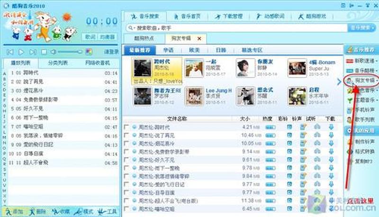Image resolution: width=379 pixels, height=217 pixels.
Task: Switch to the 播放列表 playlist tab
Action: pos(20,63)
